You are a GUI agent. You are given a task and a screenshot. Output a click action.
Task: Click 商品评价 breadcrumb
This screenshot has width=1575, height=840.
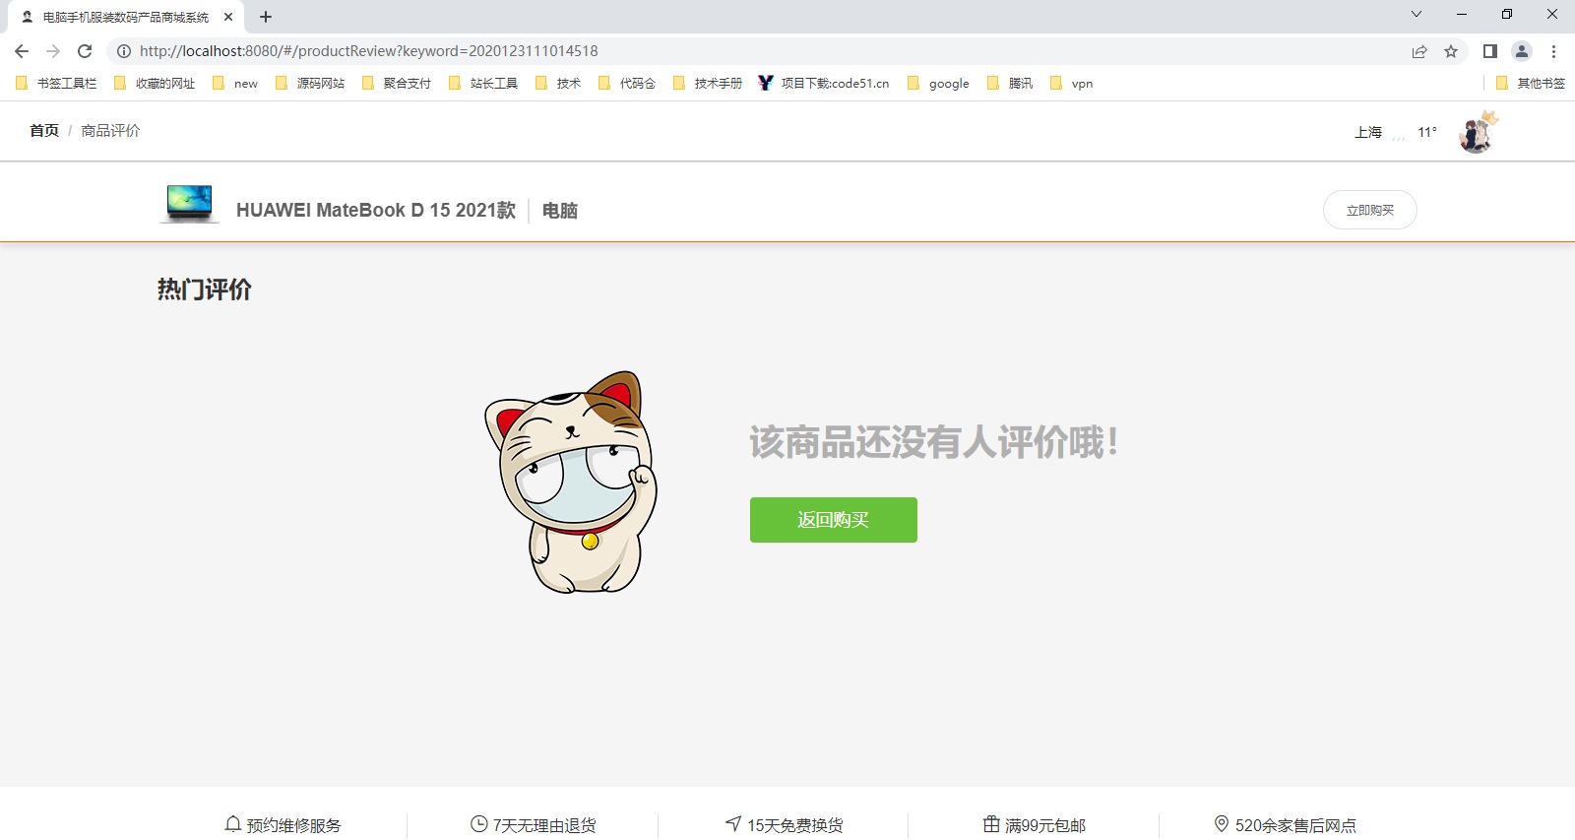[110, 131]
